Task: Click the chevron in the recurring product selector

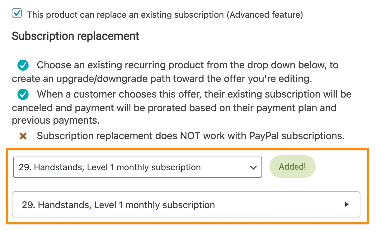Action: pos(253,167)
